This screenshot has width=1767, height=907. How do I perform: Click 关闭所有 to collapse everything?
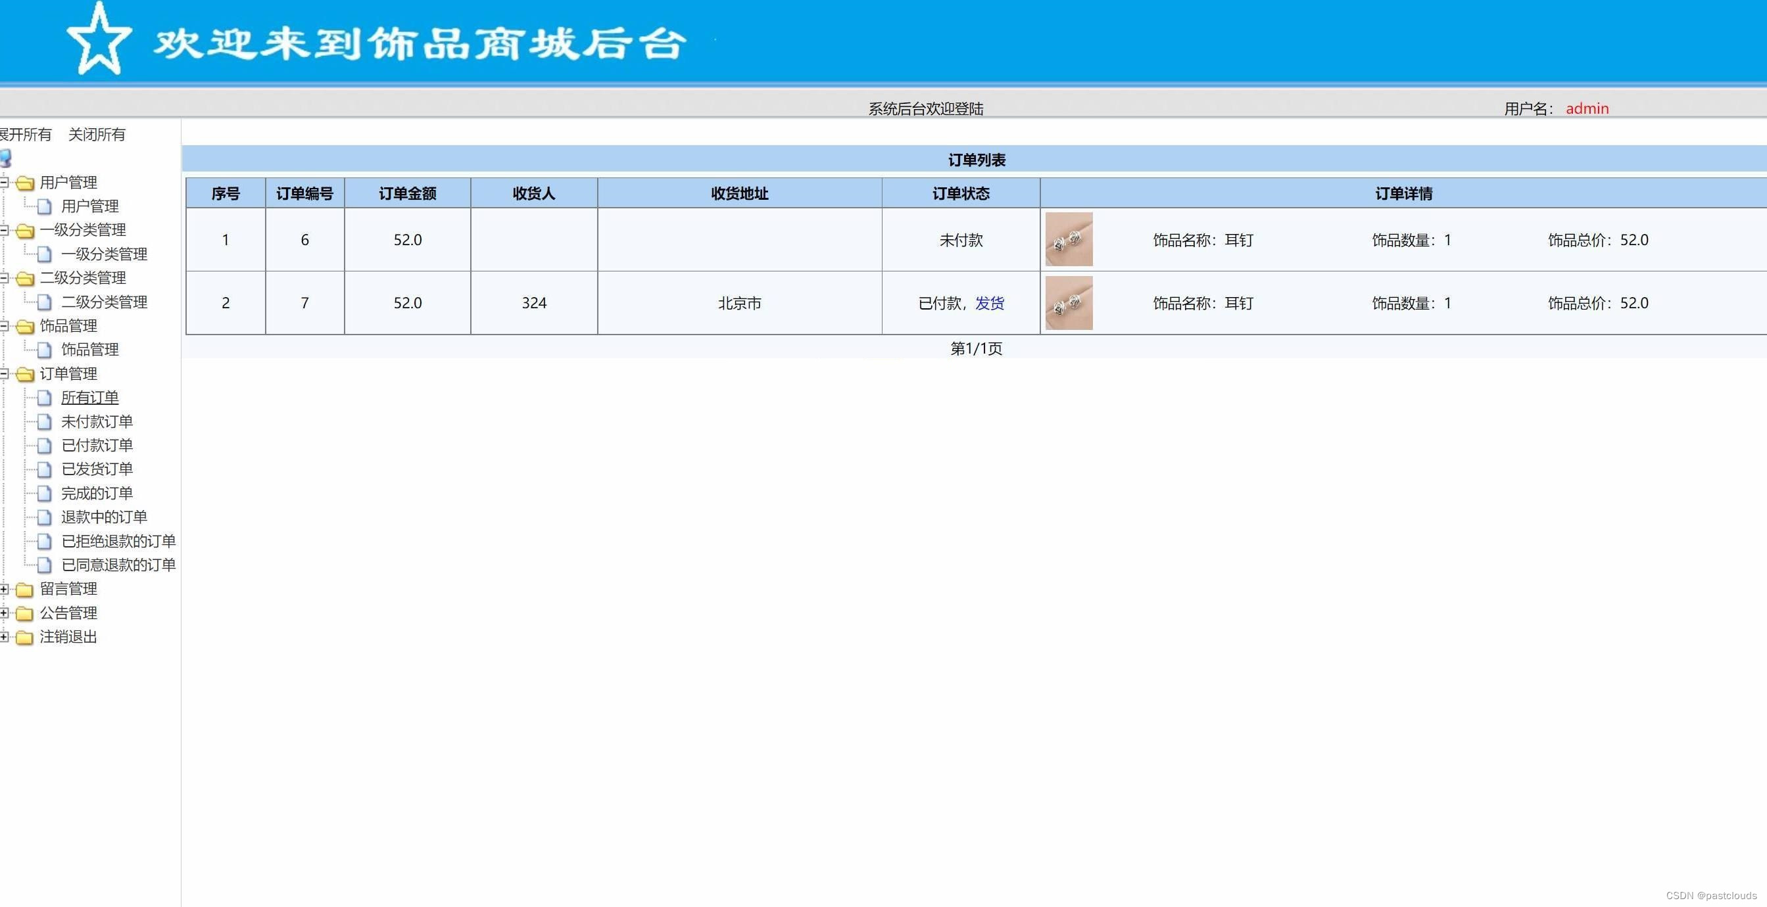click(97, 134)
